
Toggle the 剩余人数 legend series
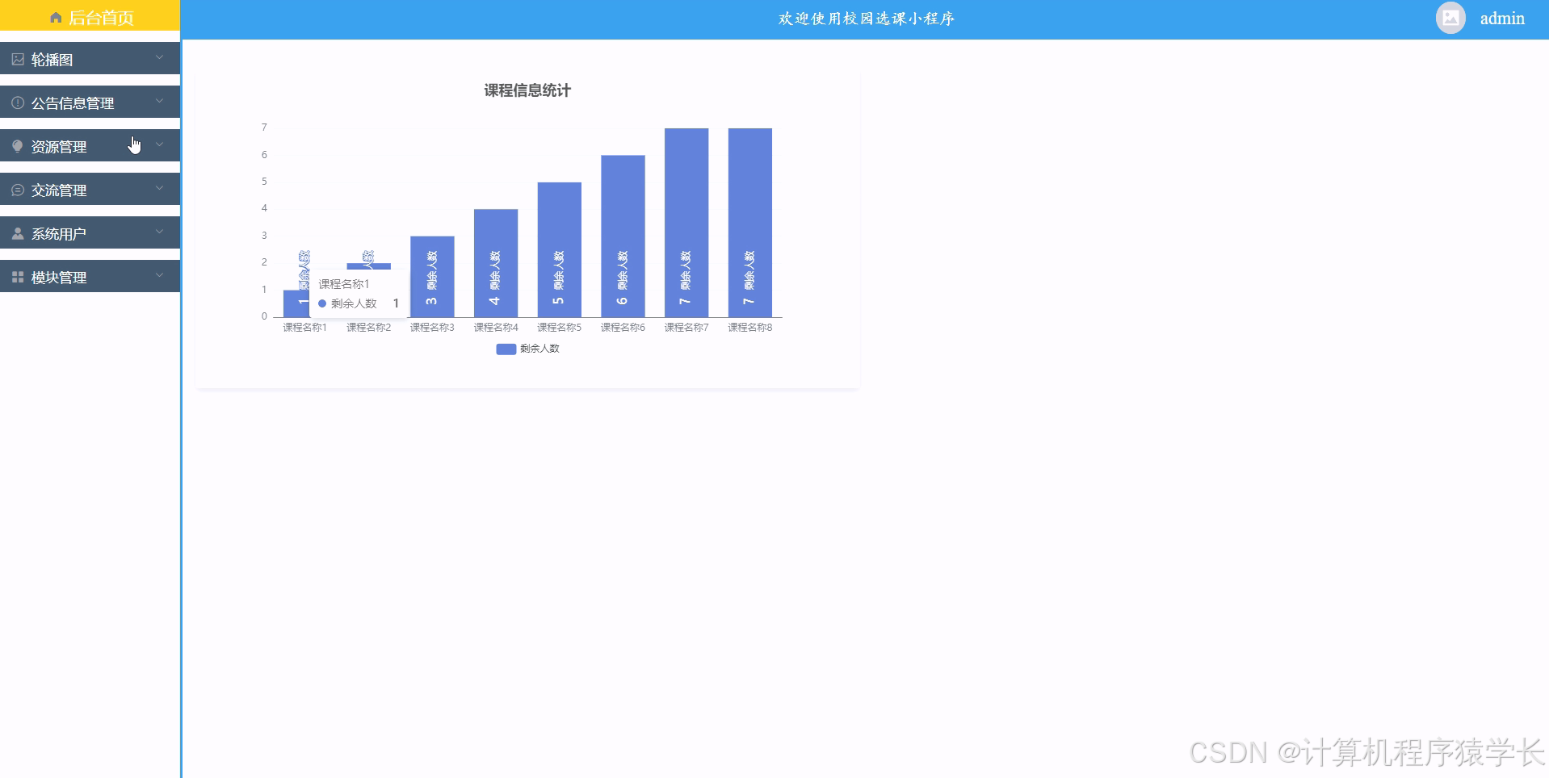tap(527, 349)
